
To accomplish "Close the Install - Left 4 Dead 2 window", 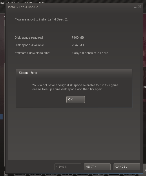I will click(x=140, y=7).
